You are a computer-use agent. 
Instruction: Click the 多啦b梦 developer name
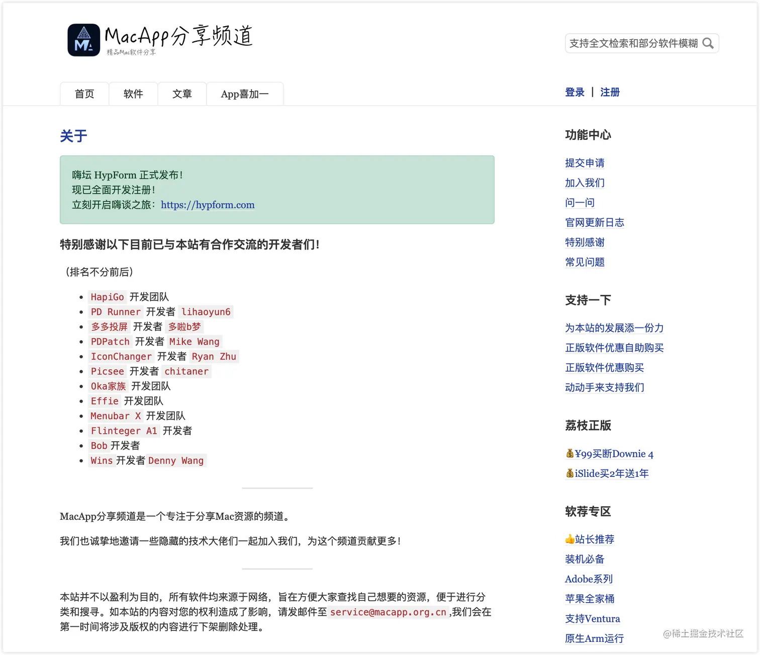[x=184, y=326]
